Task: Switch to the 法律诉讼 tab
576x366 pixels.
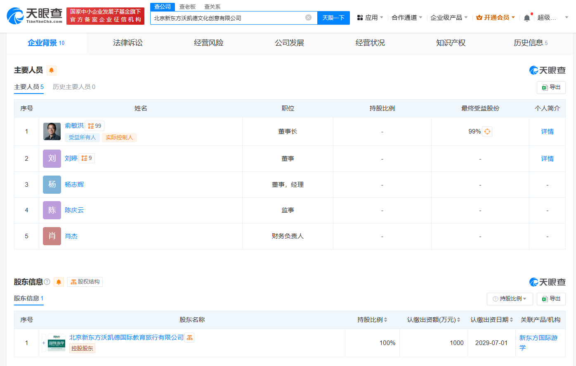Action: pos(127,43)
